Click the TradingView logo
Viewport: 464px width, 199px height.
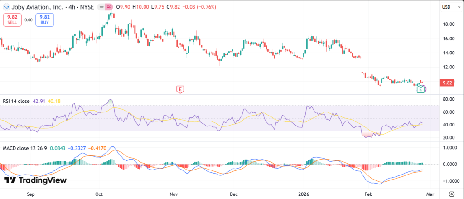[x=35, y=180]
